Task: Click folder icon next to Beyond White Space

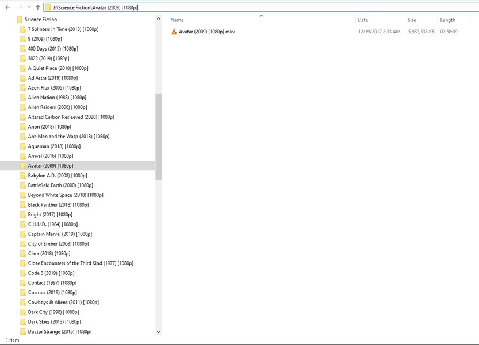Action: click(x=23, y=195)
